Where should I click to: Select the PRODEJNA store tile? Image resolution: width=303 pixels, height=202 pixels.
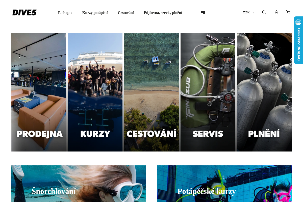pyautogui.click(x=39, y=92)
